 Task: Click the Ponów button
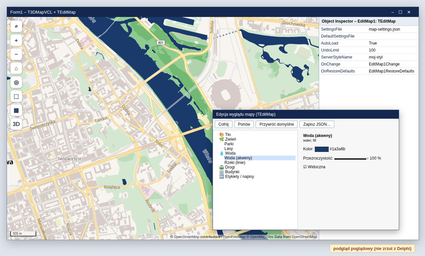[x=244, y=124]
